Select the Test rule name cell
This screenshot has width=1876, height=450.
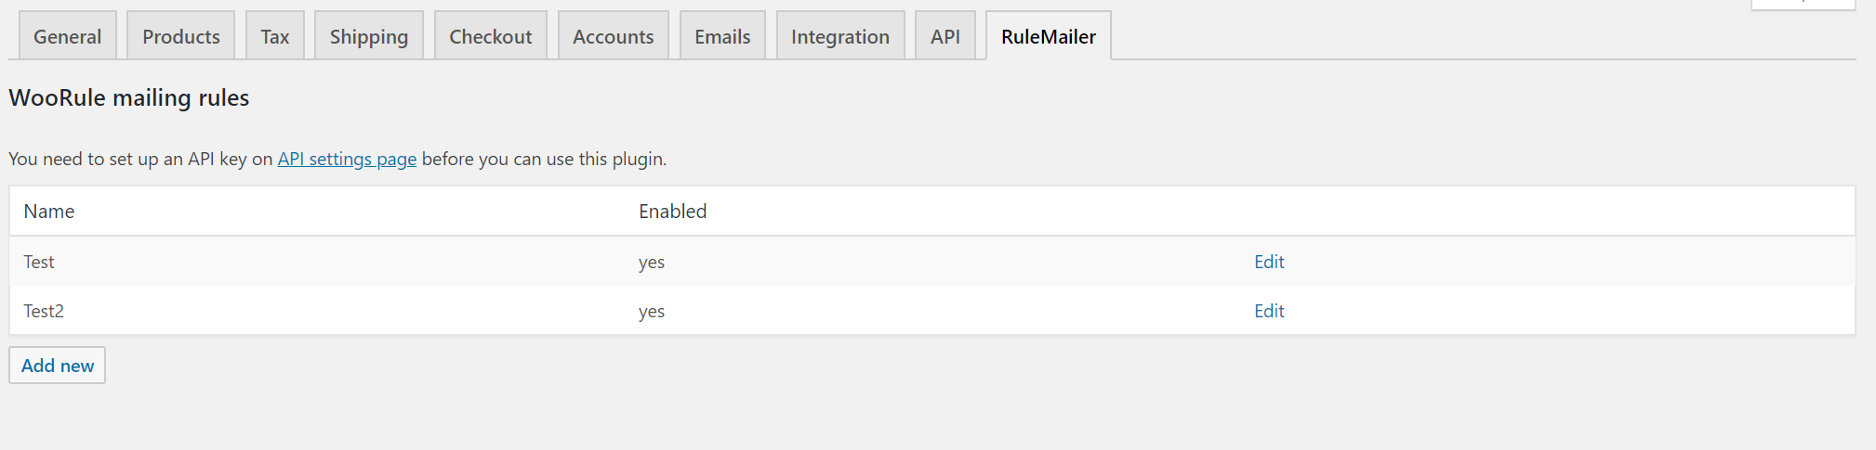[39, 262]
